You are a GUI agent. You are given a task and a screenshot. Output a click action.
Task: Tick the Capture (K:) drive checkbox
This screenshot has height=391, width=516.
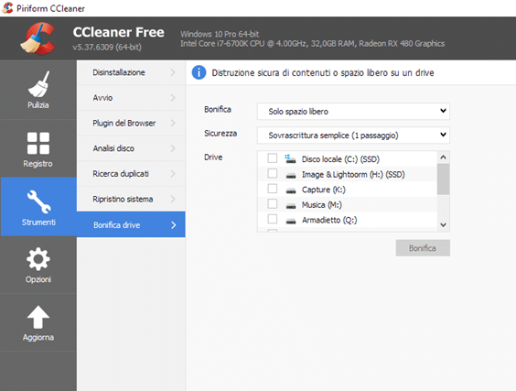pyautogui.click(x=272, y=189)
